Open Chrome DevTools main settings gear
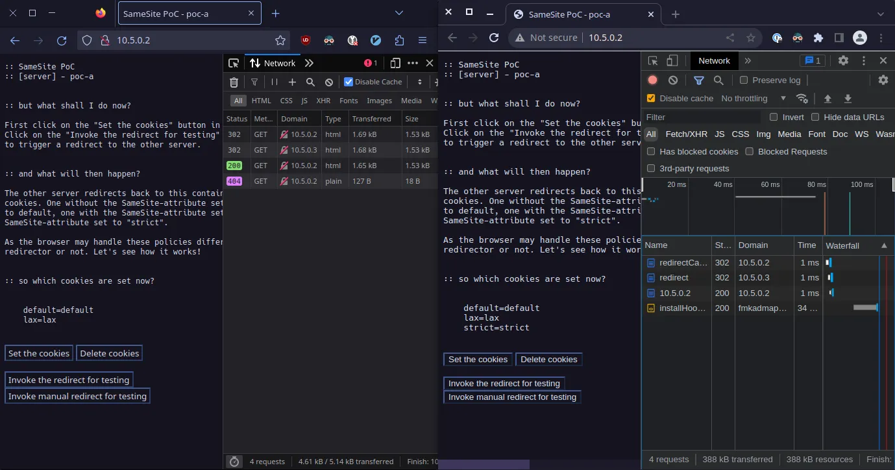This screenshot has height=470, width=895. tap(843, 61)
